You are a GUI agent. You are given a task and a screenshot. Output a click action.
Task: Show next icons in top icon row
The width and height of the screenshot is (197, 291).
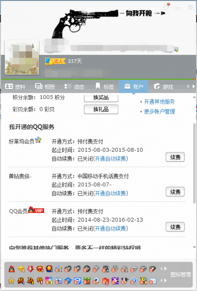tap(165, 269)
